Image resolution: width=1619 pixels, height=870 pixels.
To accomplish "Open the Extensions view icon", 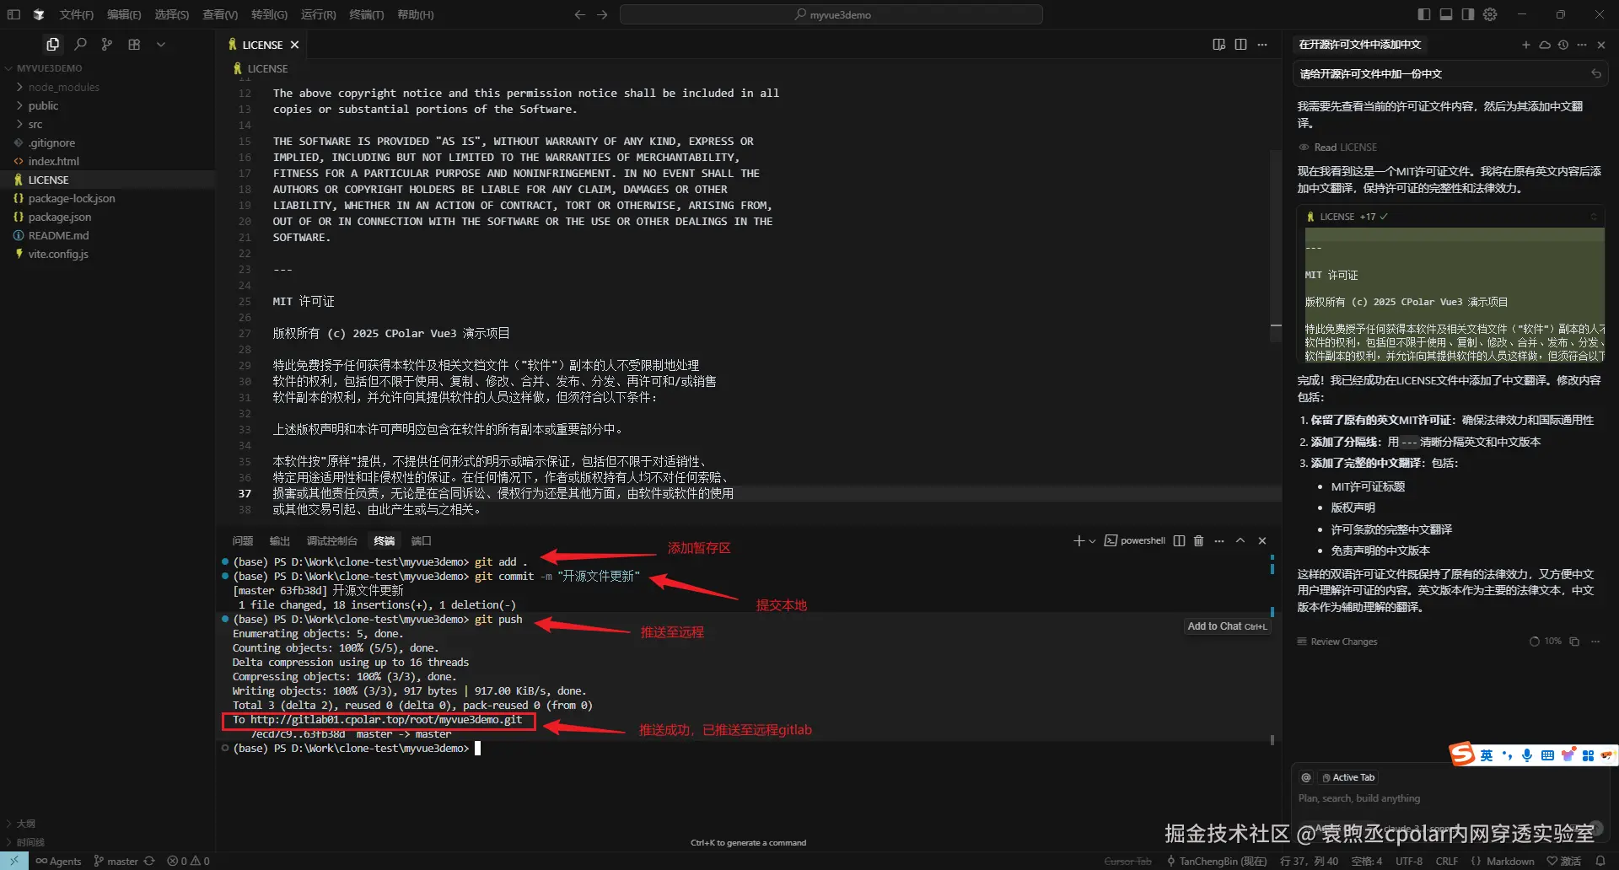I will click(x=134, y=45).
